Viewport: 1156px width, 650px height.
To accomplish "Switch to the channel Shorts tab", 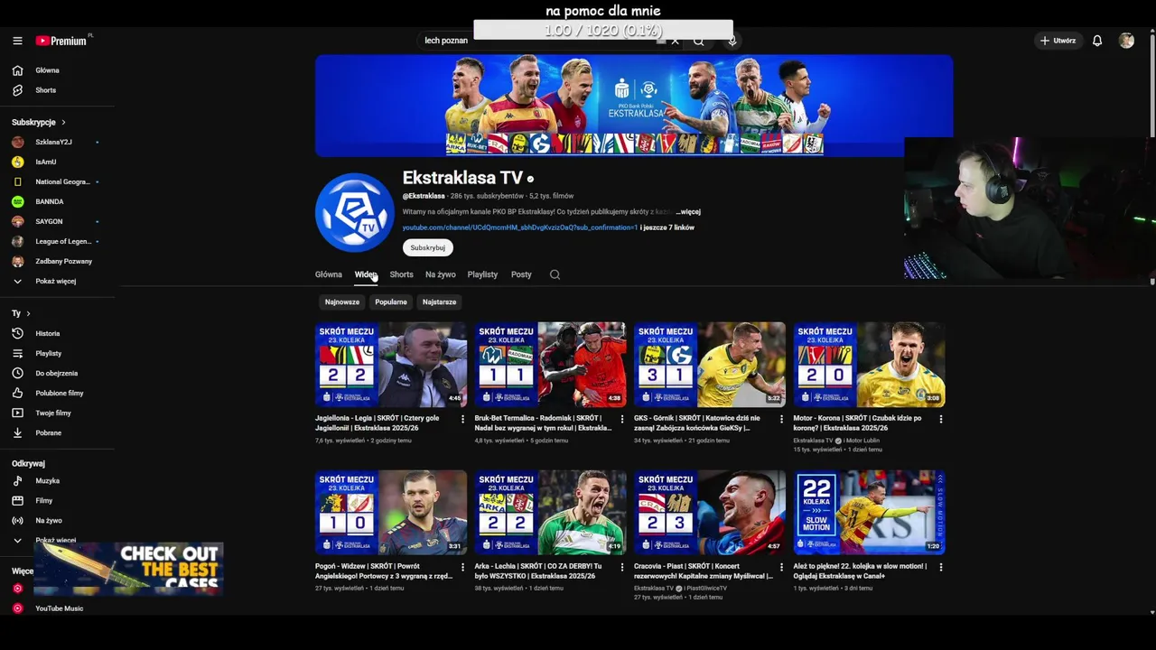I will 401,274.
